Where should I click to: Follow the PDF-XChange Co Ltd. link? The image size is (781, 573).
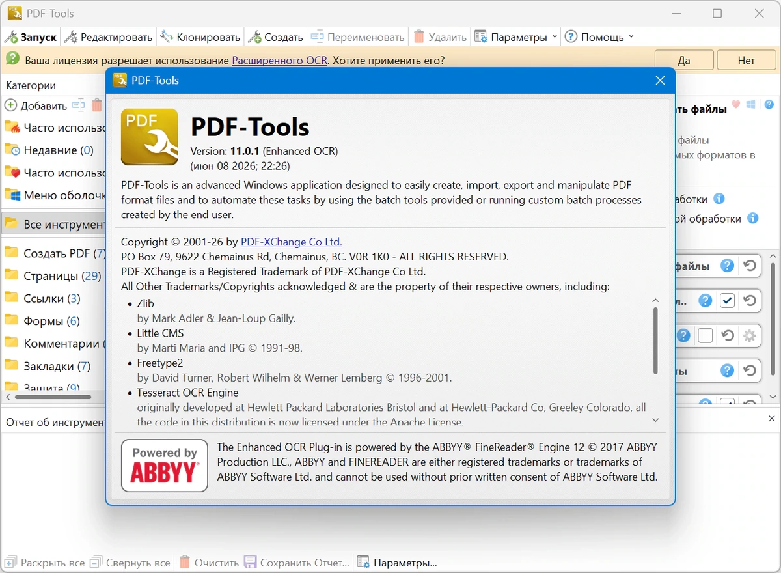pos(291,242)
